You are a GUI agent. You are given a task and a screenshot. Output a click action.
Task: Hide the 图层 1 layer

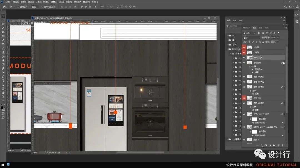pos(244,140)
